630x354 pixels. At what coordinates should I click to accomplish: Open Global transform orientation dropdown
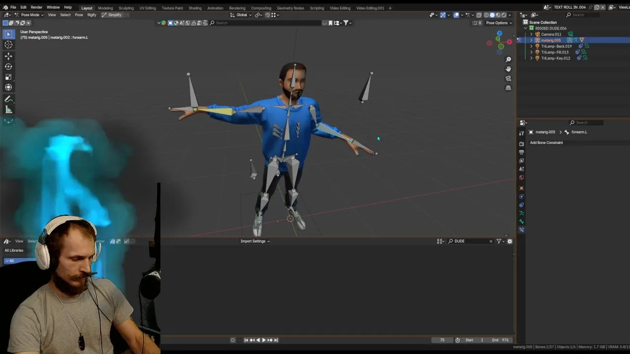242,15
